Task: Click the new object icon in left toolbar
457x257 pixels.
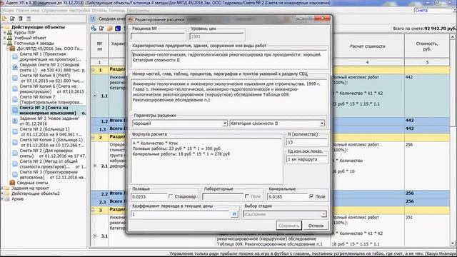Action: pos(4,19)
